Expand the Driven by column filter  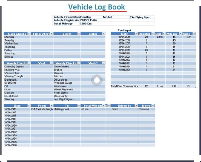[x=136, y=106]
